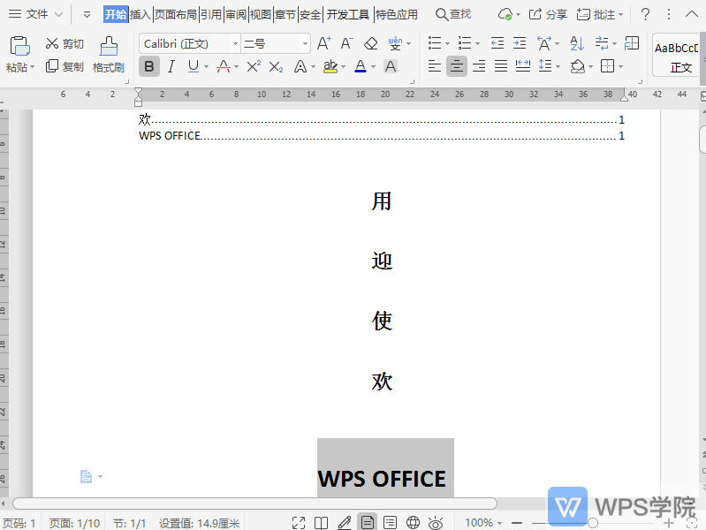Expand the bullet list dropdown arrow
The width and height of the screenshot is (706, 530).
tap(447, 43)
